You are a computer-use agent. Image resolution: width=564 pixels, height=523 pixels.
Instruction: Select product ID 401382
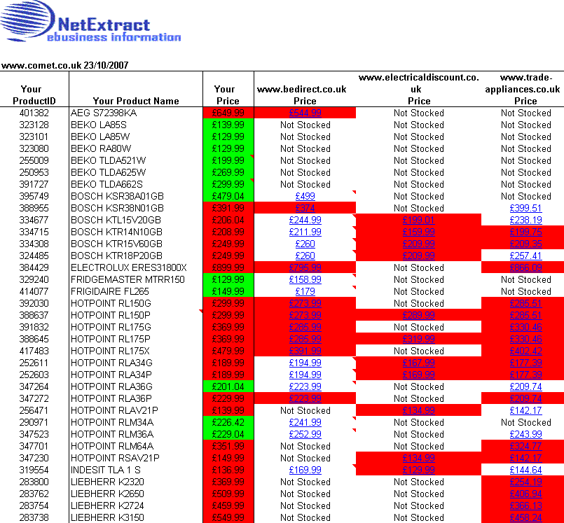(x=34, y=113)
